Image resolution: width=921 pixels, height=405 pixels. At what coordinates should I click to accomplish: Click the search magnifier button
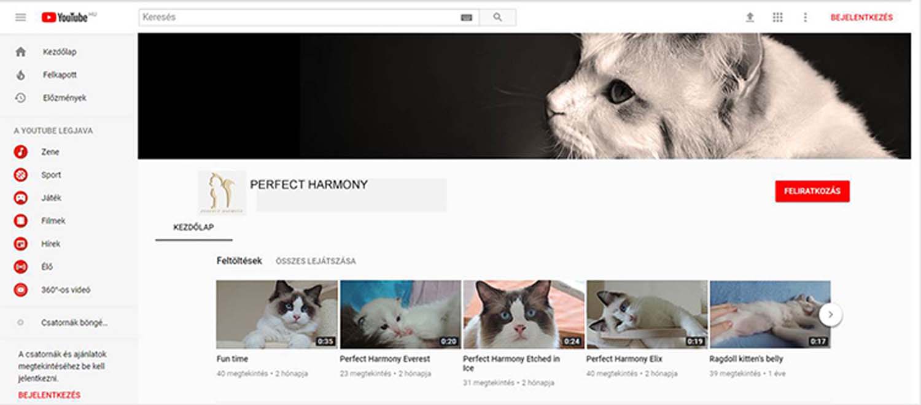click(497, 17)
